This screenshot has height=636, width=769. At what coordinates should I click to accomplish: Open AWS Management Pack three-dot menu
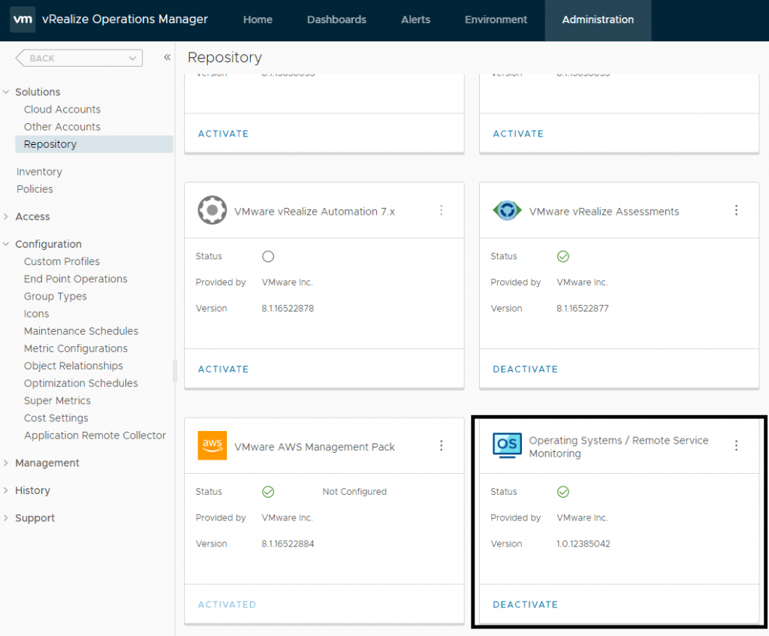tap(442, 445)
